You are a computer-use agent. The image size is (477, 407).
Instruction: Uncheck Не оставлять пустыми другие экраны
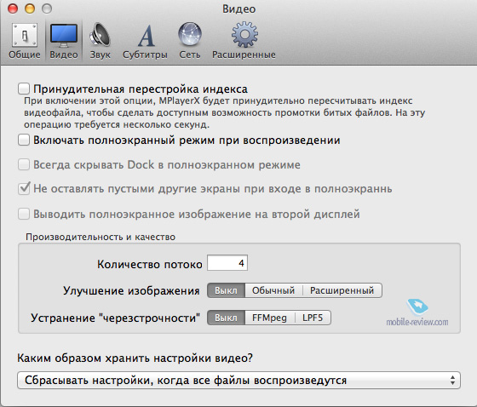[x=24, y=188]
